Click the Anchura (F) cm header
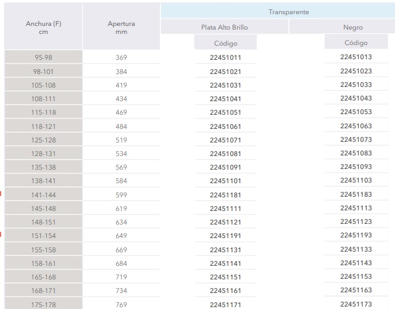 [x=43, y=27]
